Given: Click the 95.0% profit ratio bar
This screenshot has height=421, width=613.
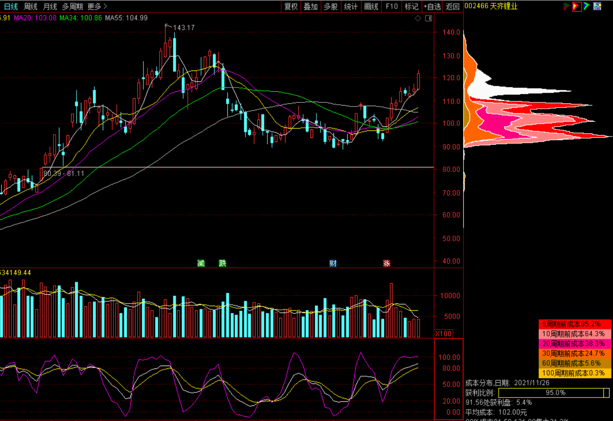Looking at the screenshot, I should 554,393.
